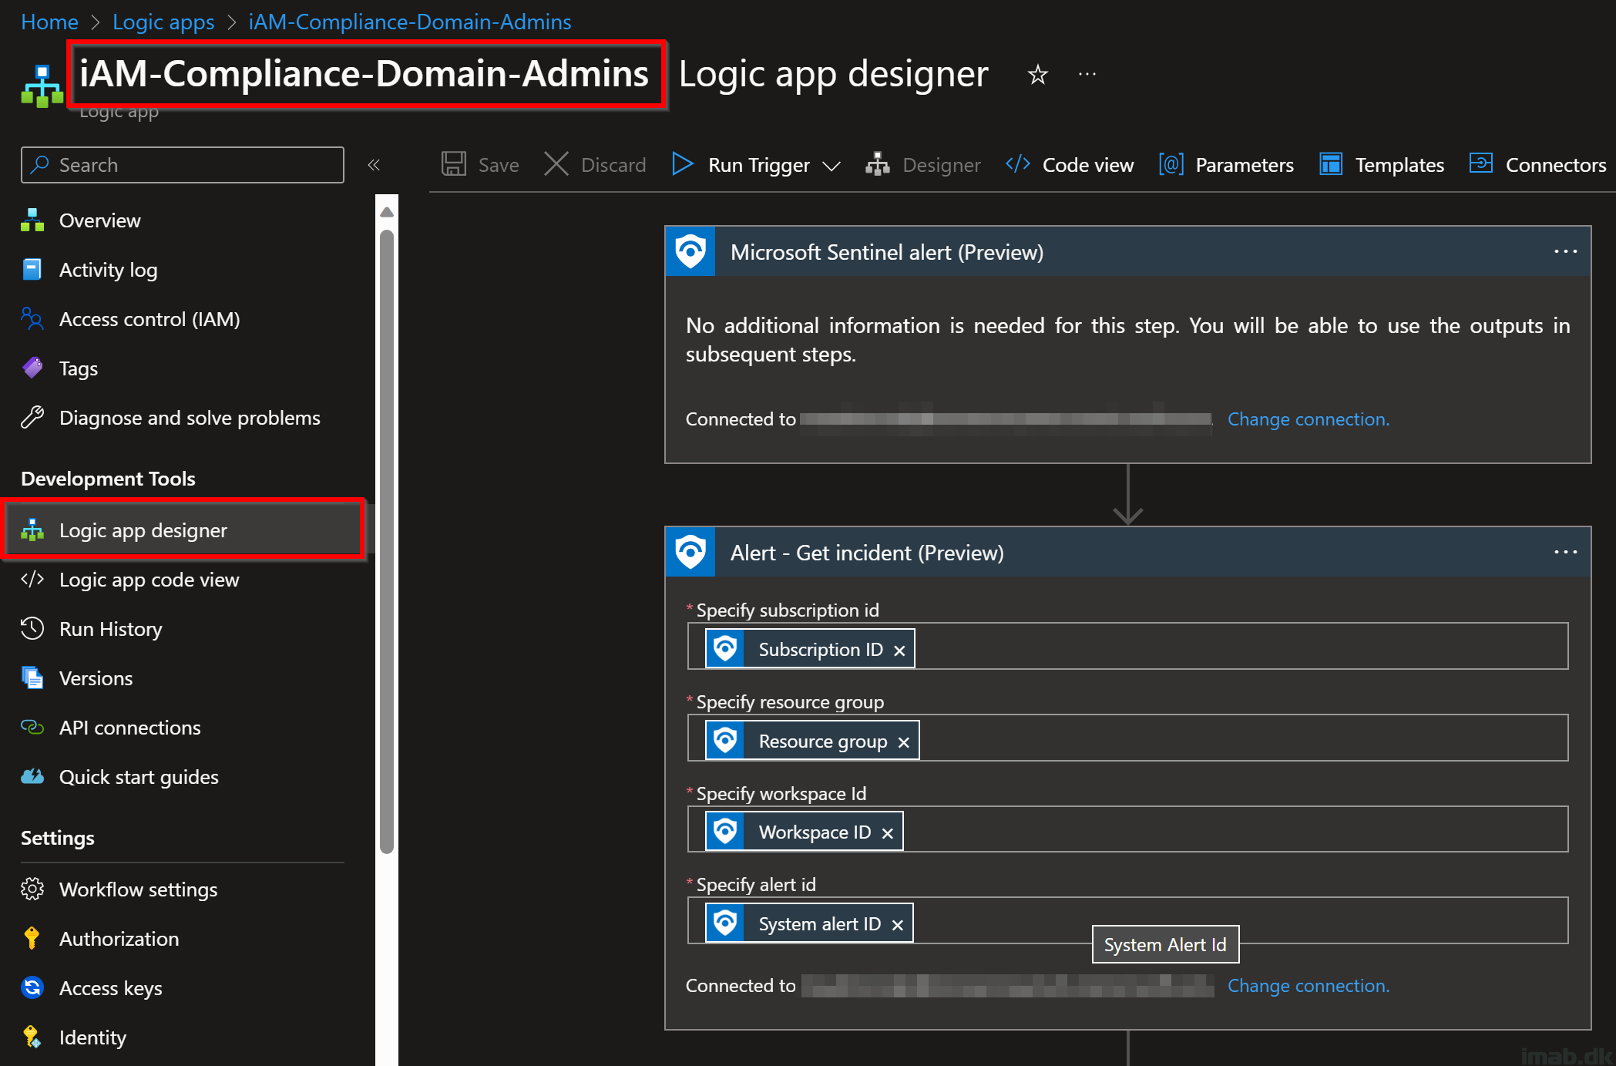
Task: Click the sidebar Search box
Action: pos(183,165)
